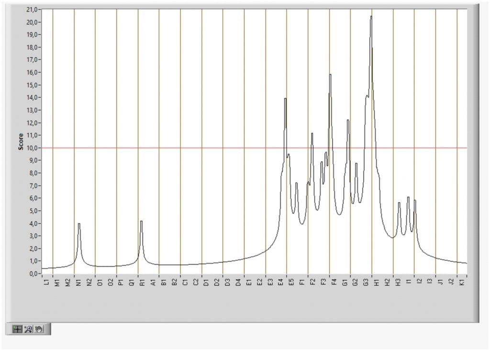Click the '5,0' y-axis tick label

click(x=33, y=211)
